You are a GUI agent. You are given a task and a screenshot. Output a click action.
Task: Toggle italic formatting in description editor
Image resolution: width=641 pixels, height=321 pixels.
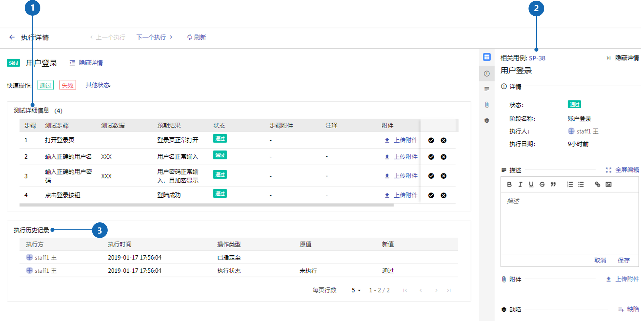[x=520, y=184]
